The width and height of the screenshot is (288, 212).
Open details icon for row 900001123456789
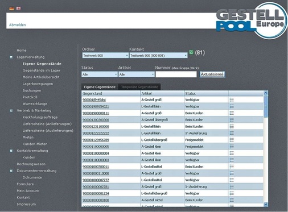point(232,140)
